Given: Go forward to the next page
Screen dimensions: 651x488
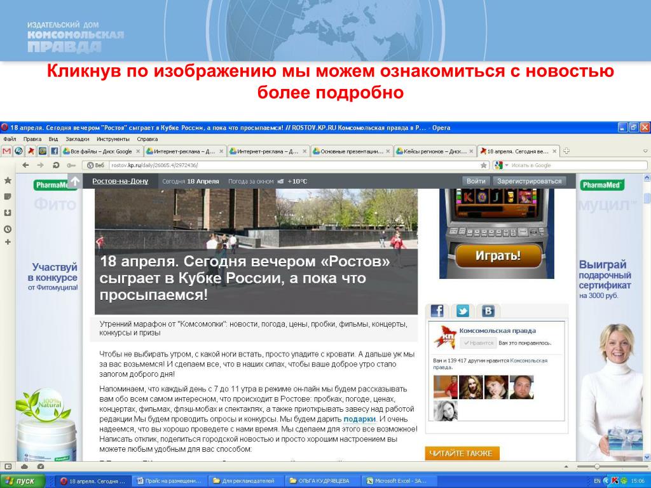Looking at the screenshot, I should (x=40, y=165).
